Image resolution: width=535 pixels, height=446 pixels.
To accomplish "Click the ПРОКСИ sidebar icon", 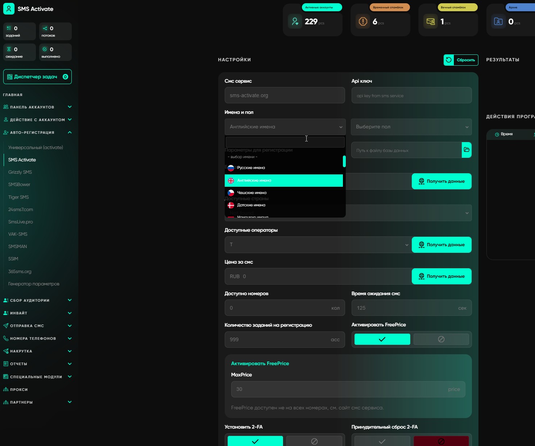I will click(x=5, y=389).
